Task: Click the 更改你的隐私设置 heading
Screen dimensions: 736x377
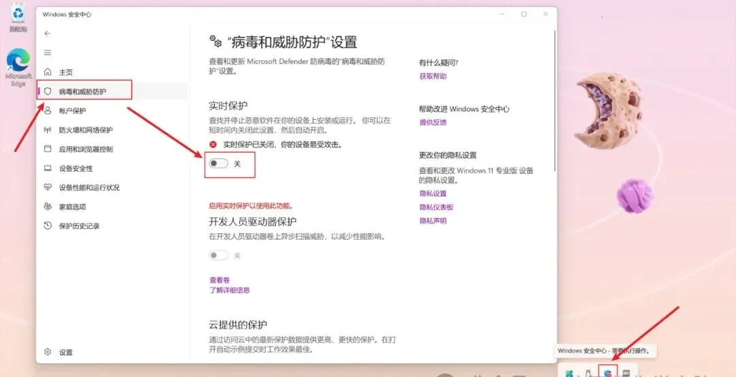Action: pyautogui.click(x=448, y=155)
